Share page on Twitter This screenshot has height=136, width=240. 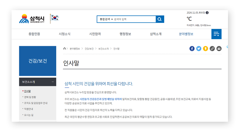pos(199,48)
